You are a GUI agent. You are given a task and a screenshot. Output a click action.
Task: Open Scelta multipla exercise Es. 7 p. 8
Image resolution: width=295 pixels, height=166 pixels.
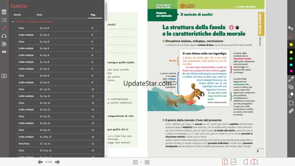[x=59, y=62]
